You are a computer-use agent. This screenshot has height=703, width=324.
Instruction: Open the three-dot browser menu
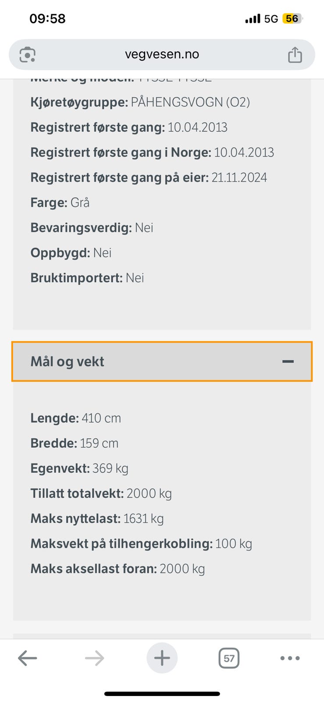pos(290,658)
